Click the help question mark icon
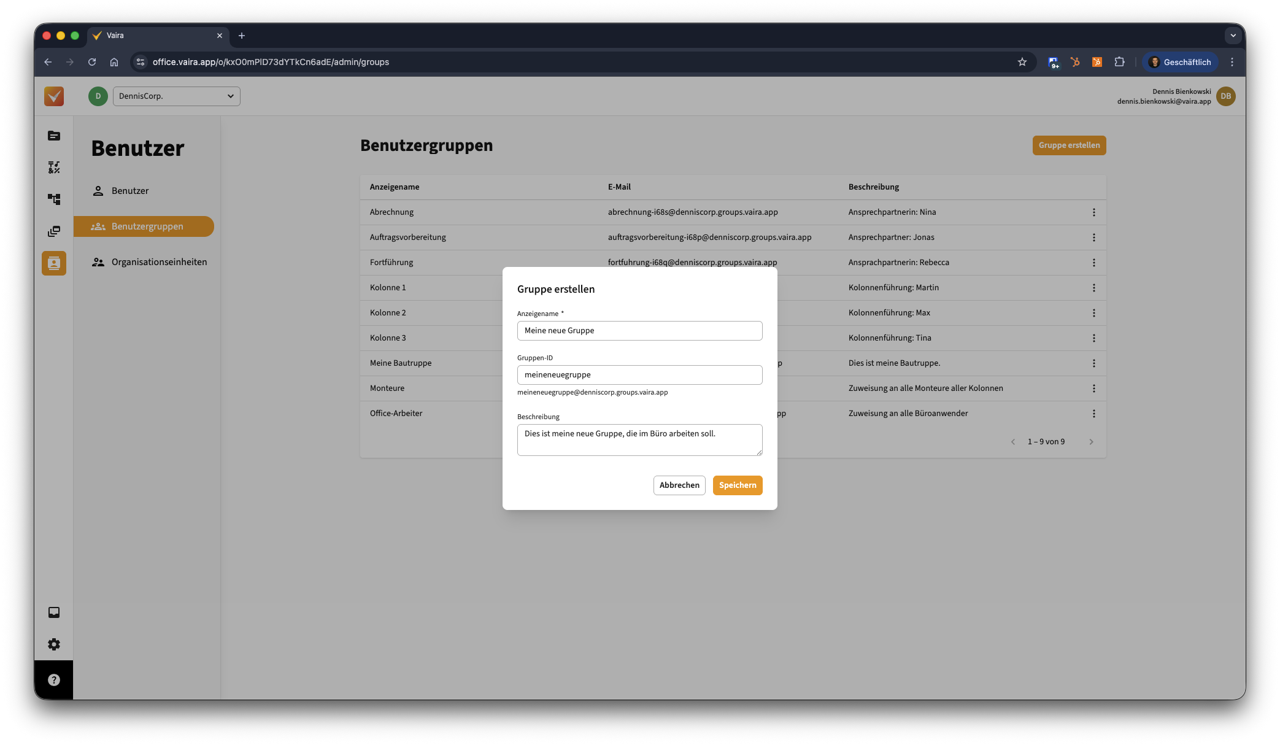 pos(54,680)
